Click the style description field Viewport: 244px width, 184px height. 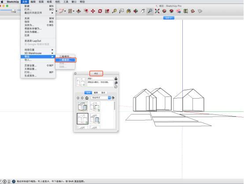click(x=100, y=84)
